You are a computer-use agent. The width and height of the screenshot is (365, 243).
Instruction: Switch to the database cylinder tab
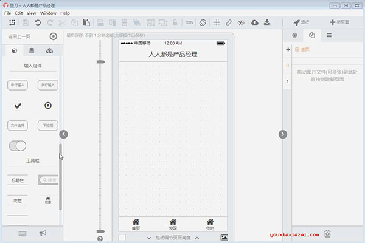click(32, 50)
